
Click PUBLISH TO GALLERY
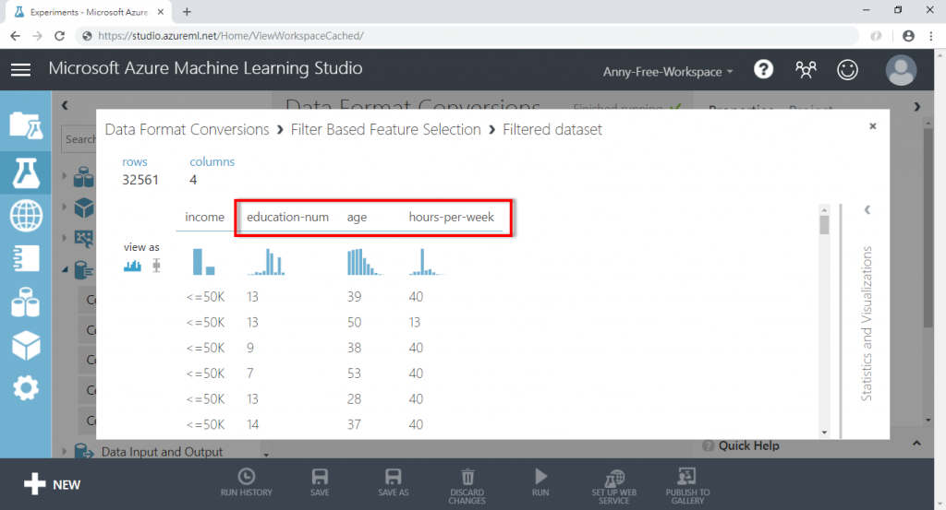tap(687, 485)
